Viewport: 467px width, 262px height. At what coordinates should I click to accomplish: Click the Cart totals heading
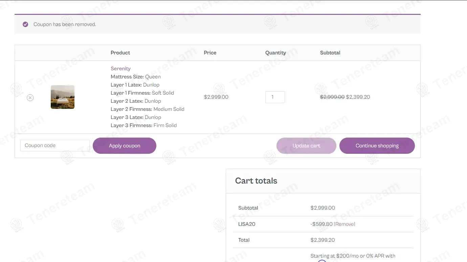tap(256, 181)
